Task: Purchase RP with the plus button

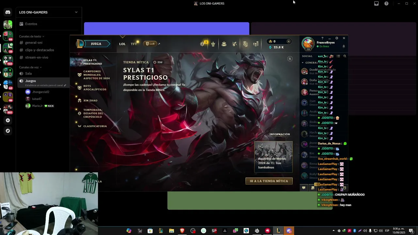Action: (x=288, y=41)
